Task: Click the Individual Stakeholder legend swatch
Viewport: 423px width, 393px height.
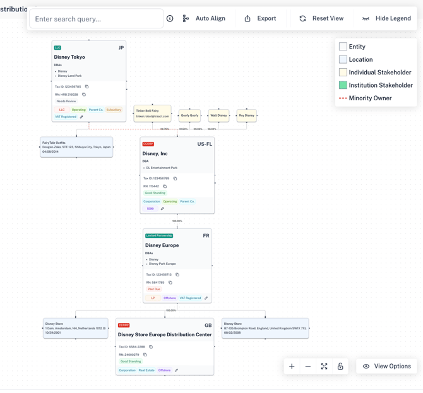Action: (x=343, y=73)
